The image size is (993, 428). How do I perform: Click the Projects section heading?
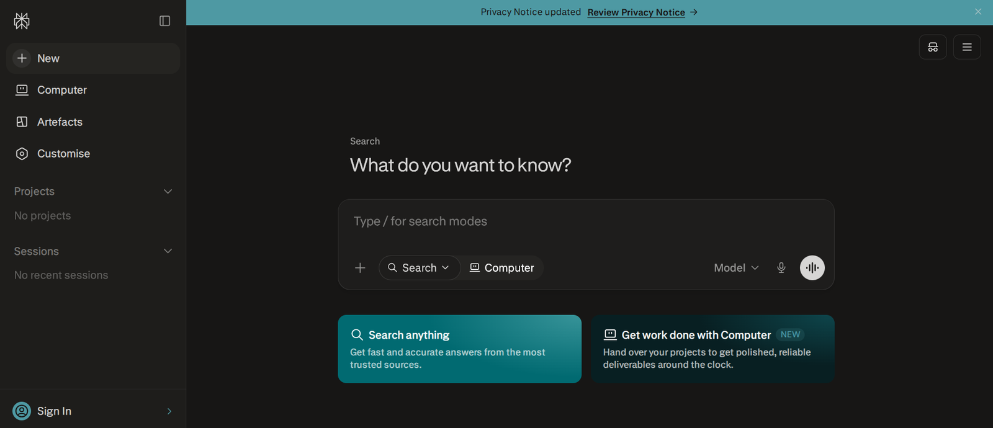click(34, 192)
